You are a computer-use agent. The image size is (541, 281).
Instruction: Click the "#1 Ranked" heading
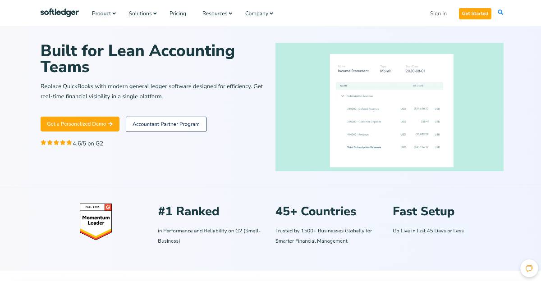(188, 211)
